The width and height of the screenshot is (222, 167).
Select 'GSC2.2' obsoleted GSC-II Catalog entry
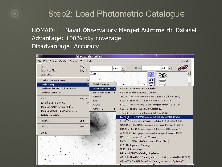[154, 157]
